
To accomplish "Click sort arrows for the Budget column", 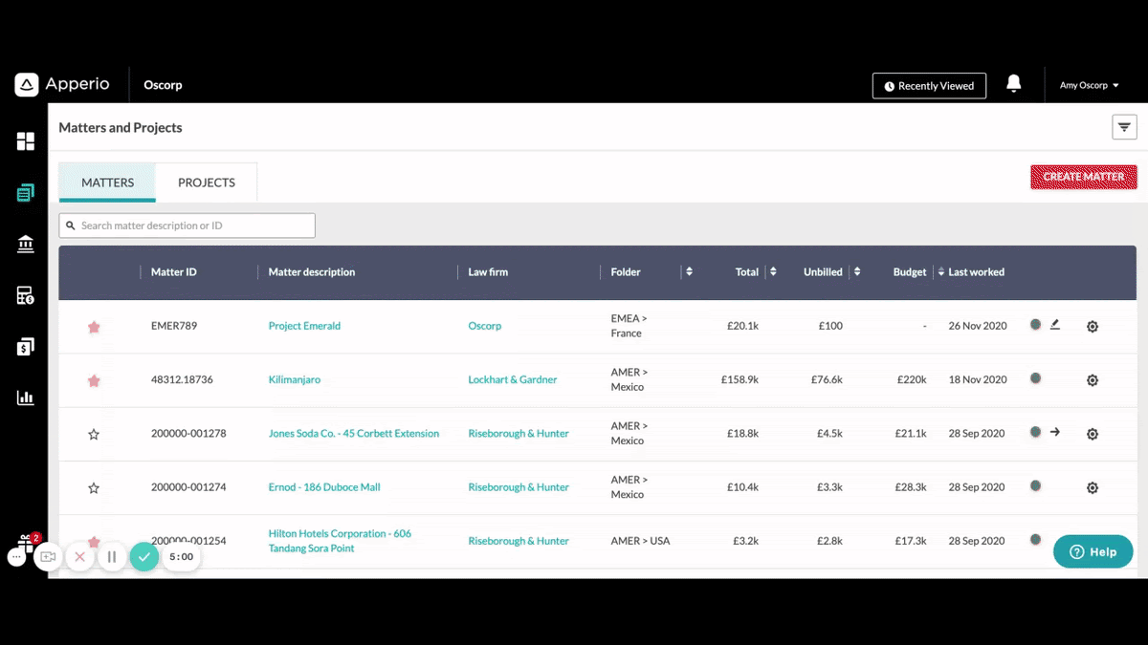I will pyautogui.click(x=940, y=271).
